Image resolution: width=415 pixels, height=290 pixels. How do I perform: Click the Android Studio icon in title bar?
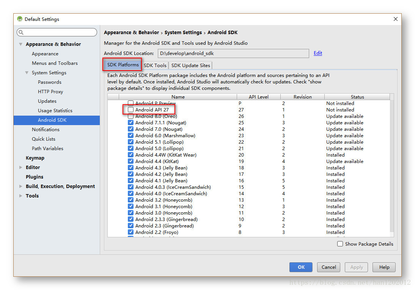coord(20,19)
